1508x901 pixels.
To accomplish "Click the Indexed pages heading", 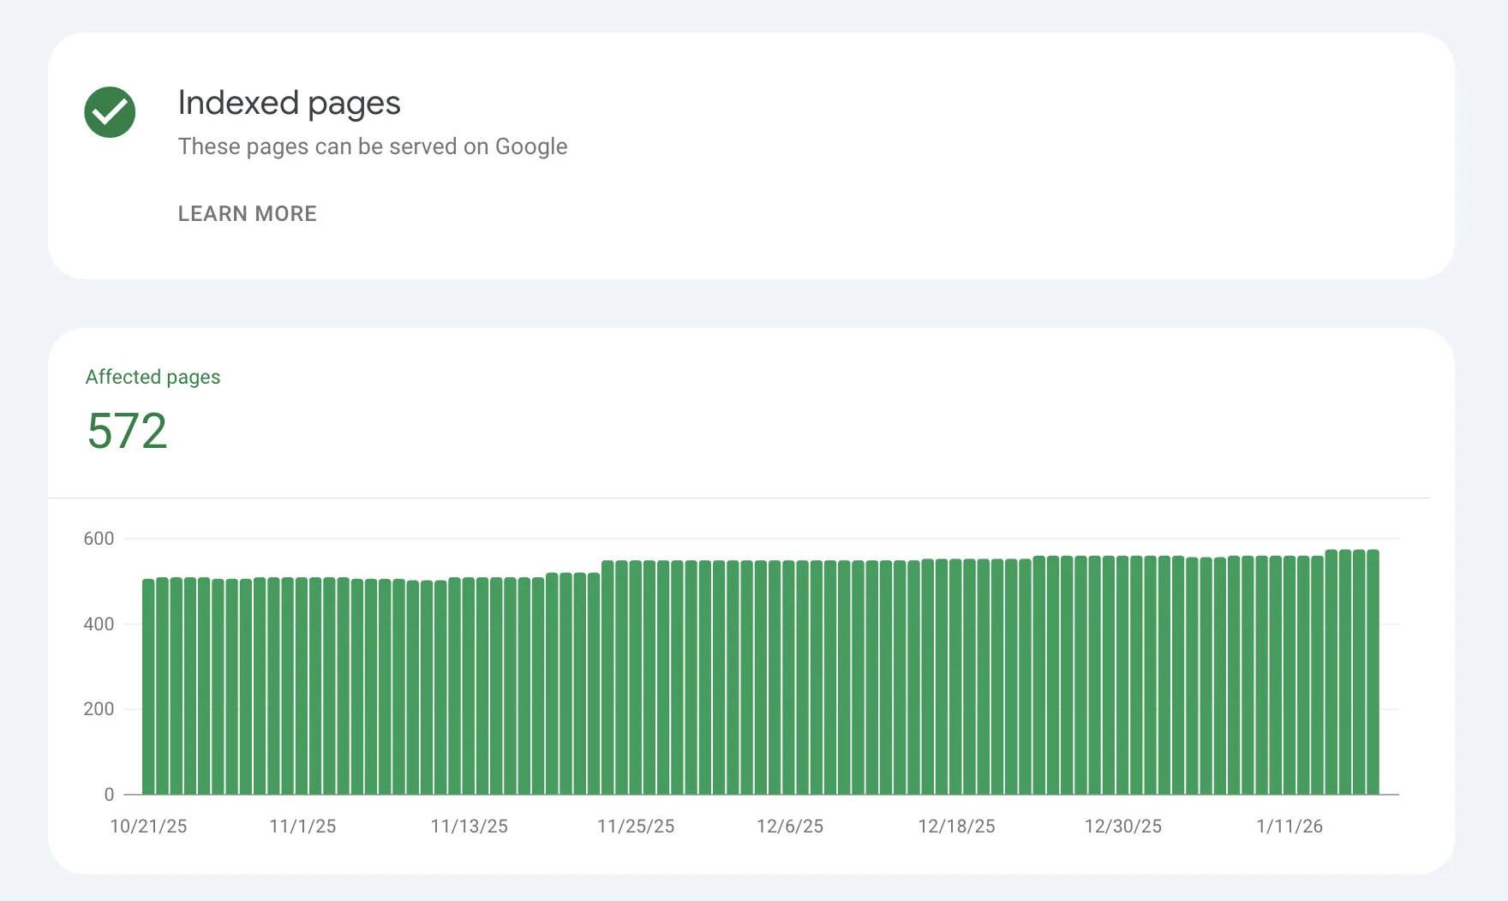I will click(x=289, y=103).
